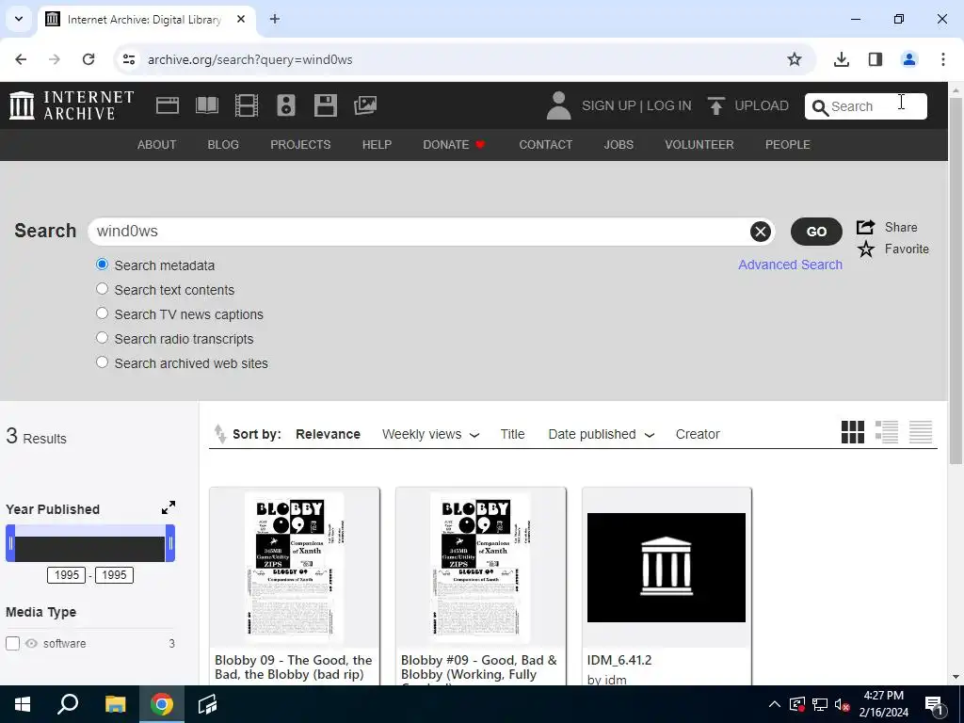Sort results by Title

pyautogui.click(x=512, y=434)
